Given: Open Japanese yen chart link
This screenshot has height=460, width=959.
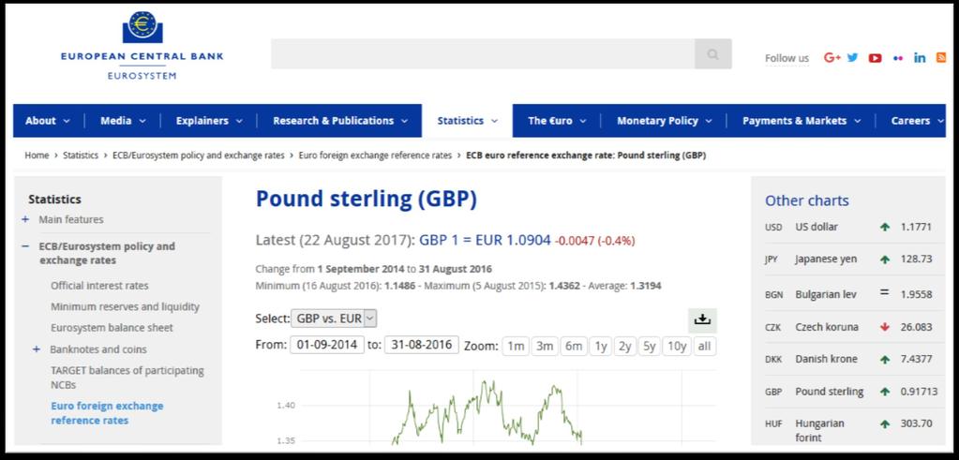Looking at the screenshot, I should point(826,259).
